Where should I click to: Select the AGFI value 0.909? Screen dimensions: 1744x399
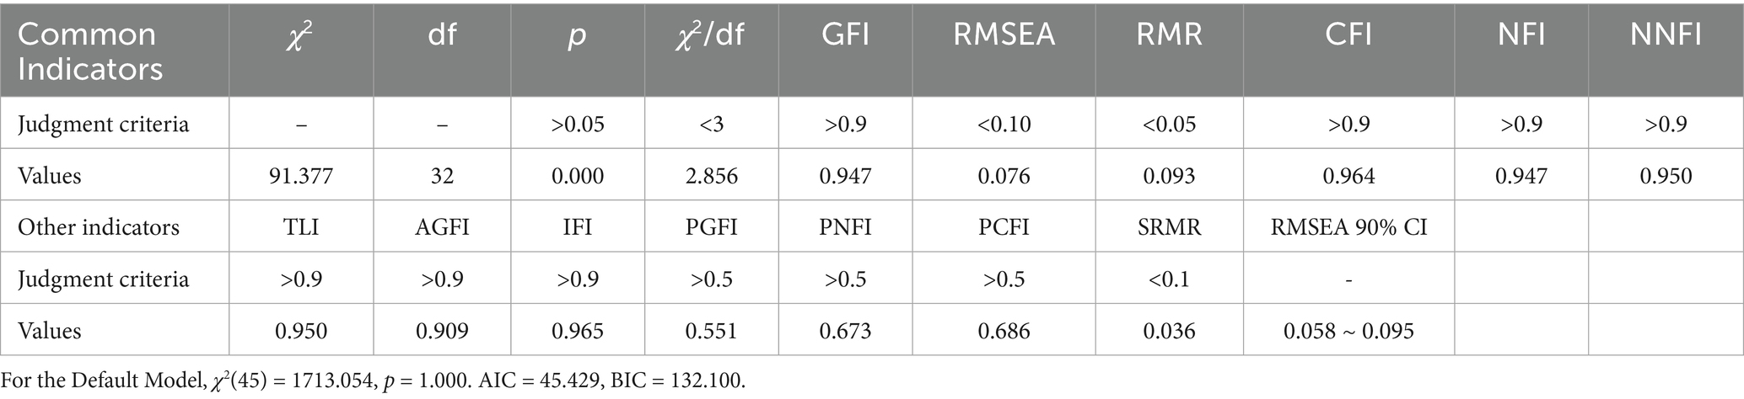(442, 331)
